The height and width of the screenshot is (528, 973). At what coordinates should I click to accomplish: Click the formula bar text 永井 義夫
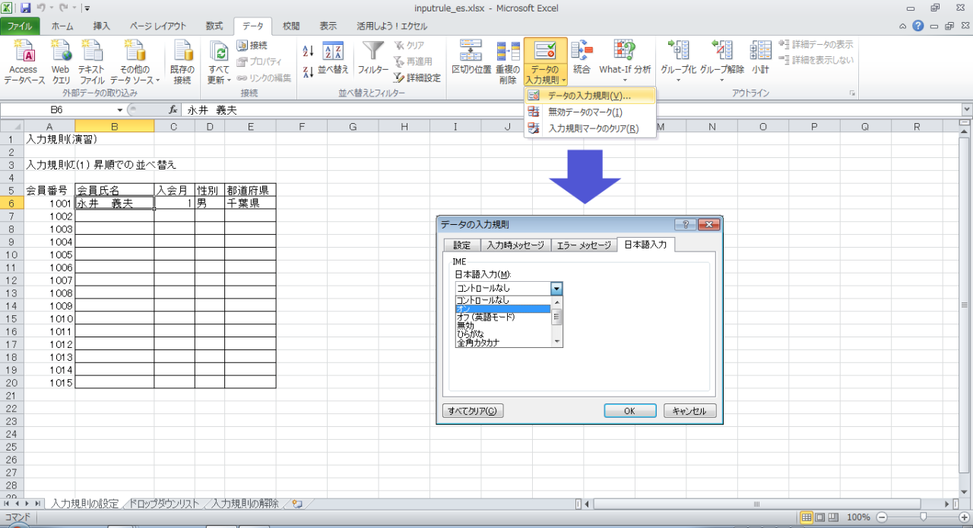[x=212, y=110]
